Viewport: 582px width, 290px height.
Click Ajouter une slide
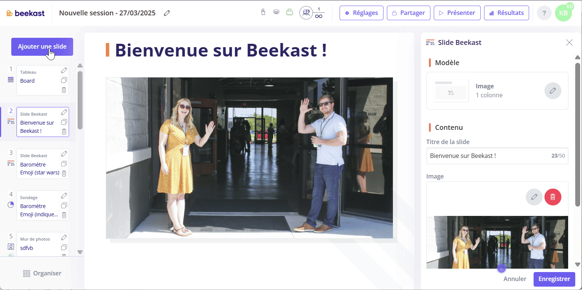coord(42,47)
